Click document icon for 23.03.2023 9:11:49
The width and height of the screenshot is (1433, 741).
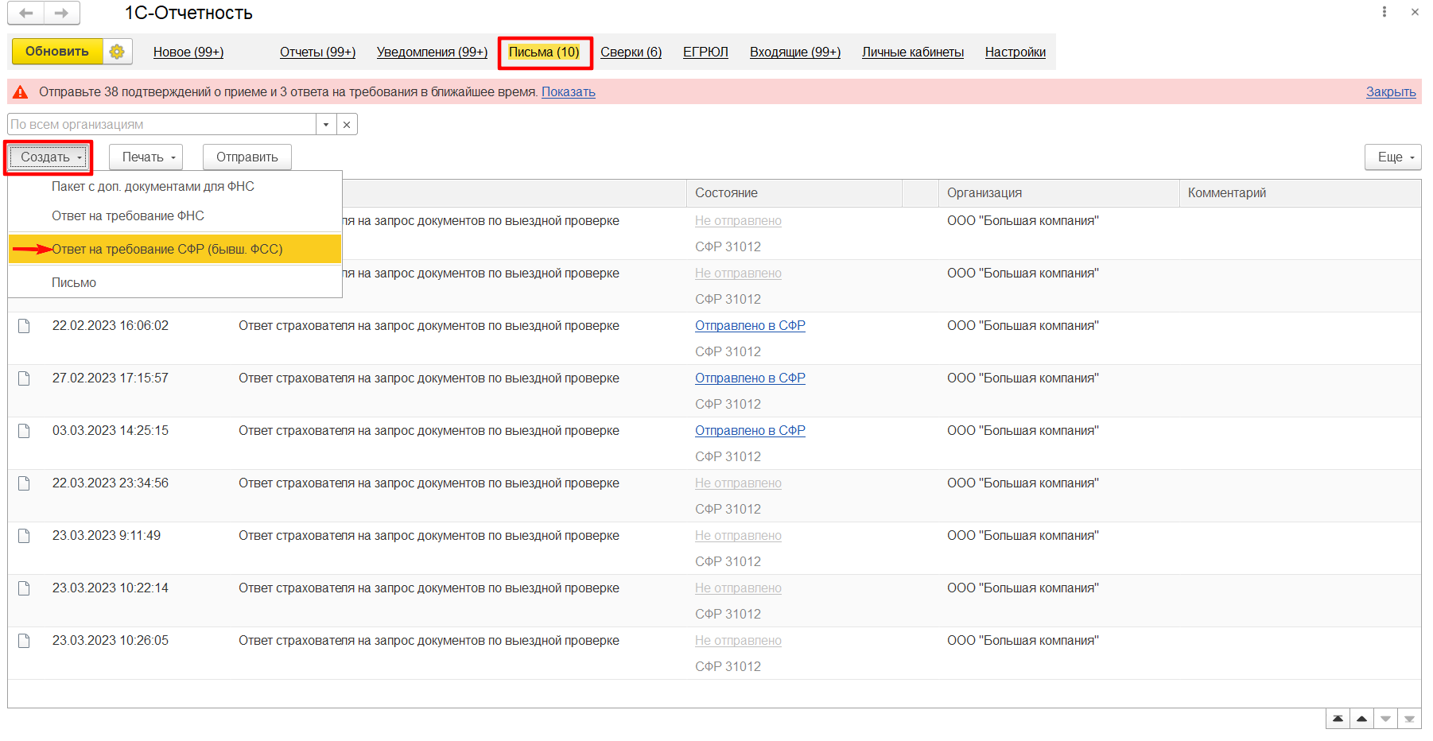pyautogui.click(x=24, y=536)
